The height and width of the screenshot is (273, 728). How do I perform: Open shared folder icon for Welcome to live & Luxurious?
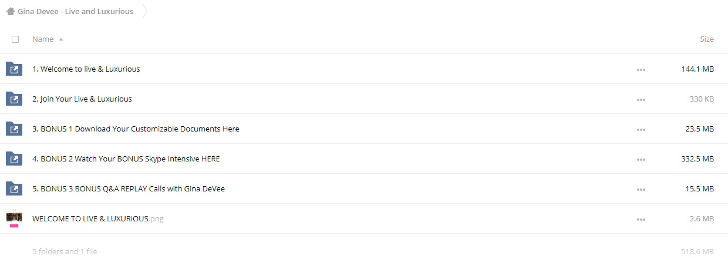(14, 69)
